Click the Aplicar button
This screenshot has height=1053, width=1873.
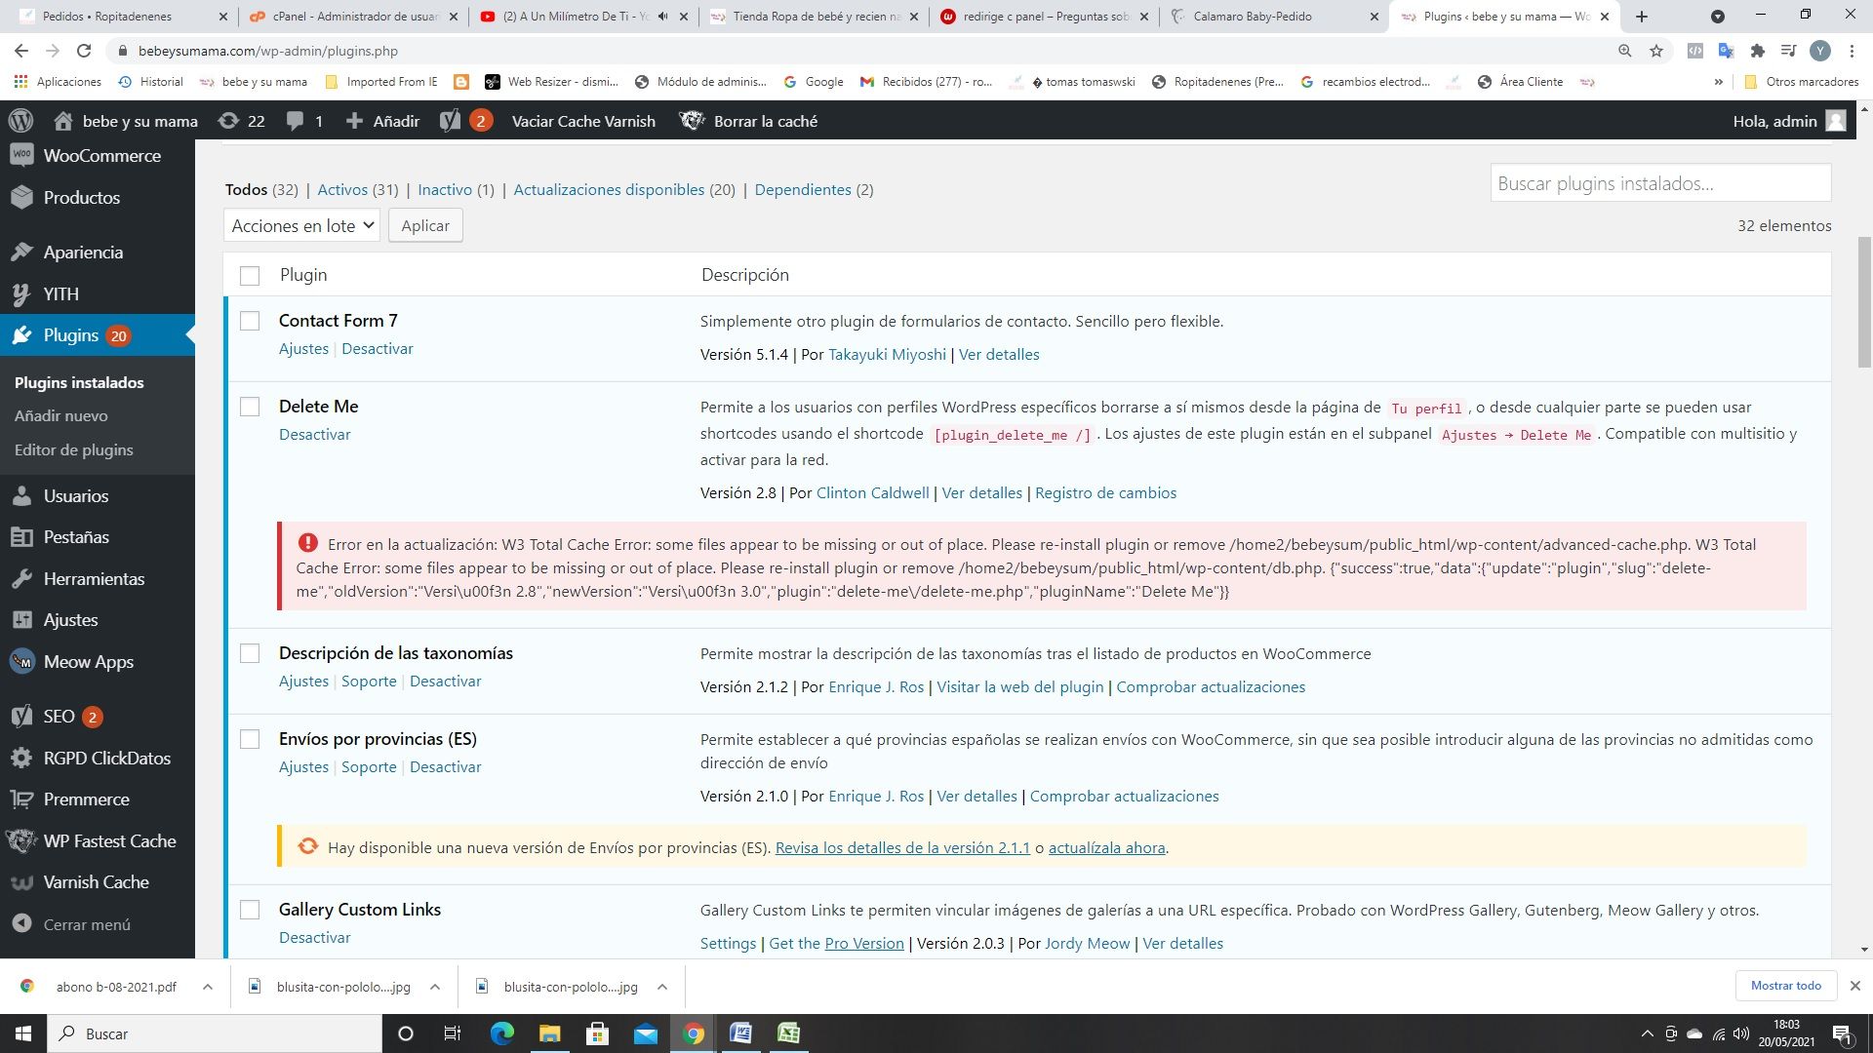coord(425,226)
